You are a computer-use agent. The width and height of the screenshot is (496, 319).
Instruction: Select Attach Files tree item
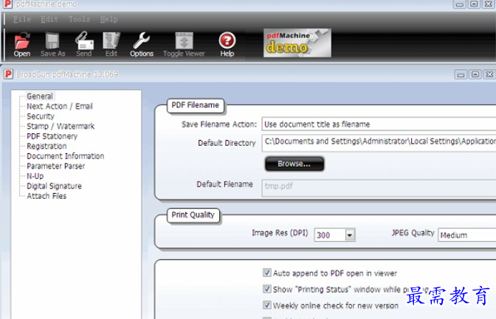(46, 196)
